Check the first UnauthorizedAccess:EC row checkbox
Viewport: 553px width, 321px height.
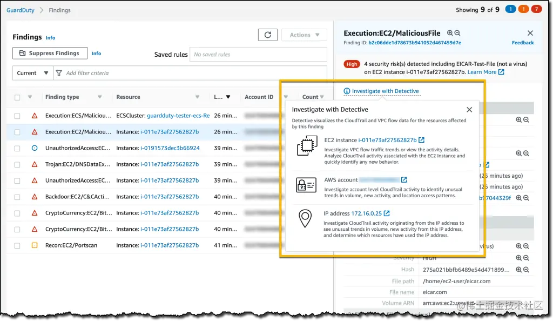click(x=17, y=149)
